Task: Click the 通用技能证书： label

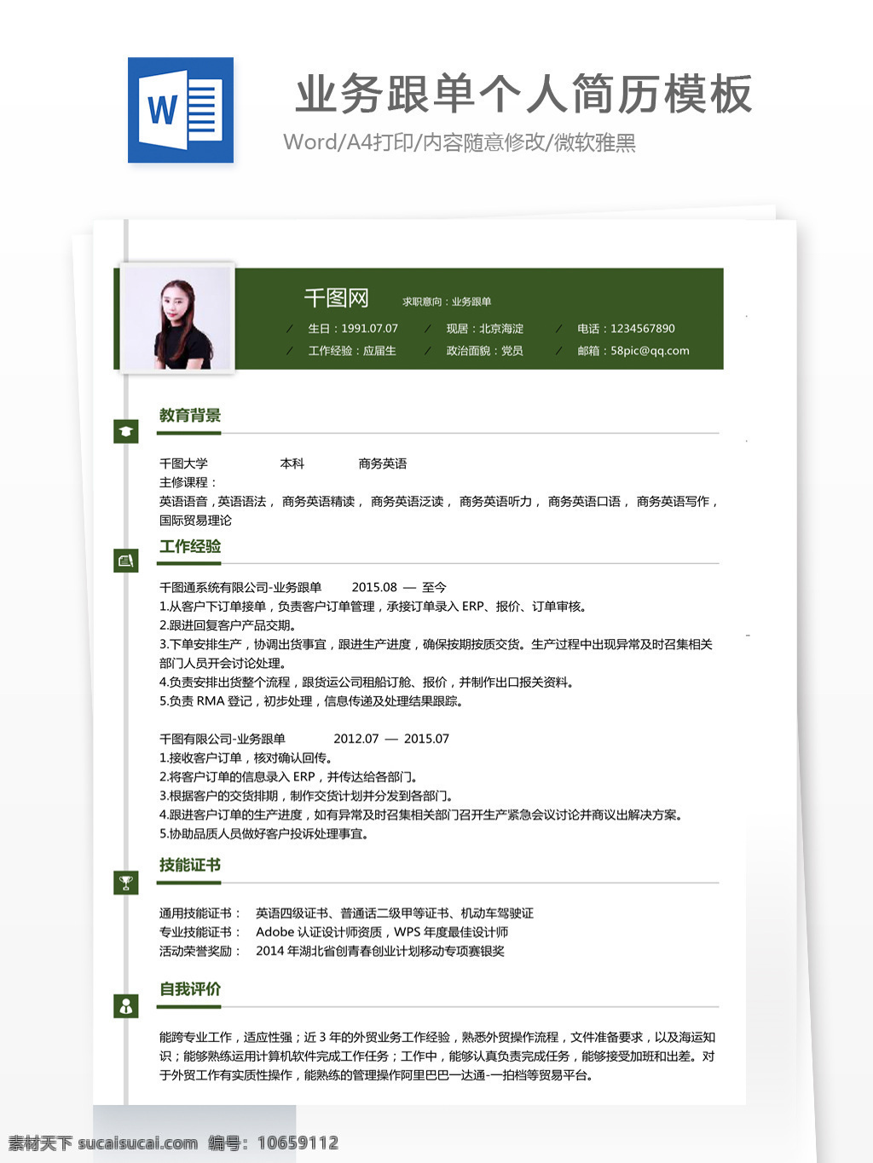Action: [x=200, y=913]
